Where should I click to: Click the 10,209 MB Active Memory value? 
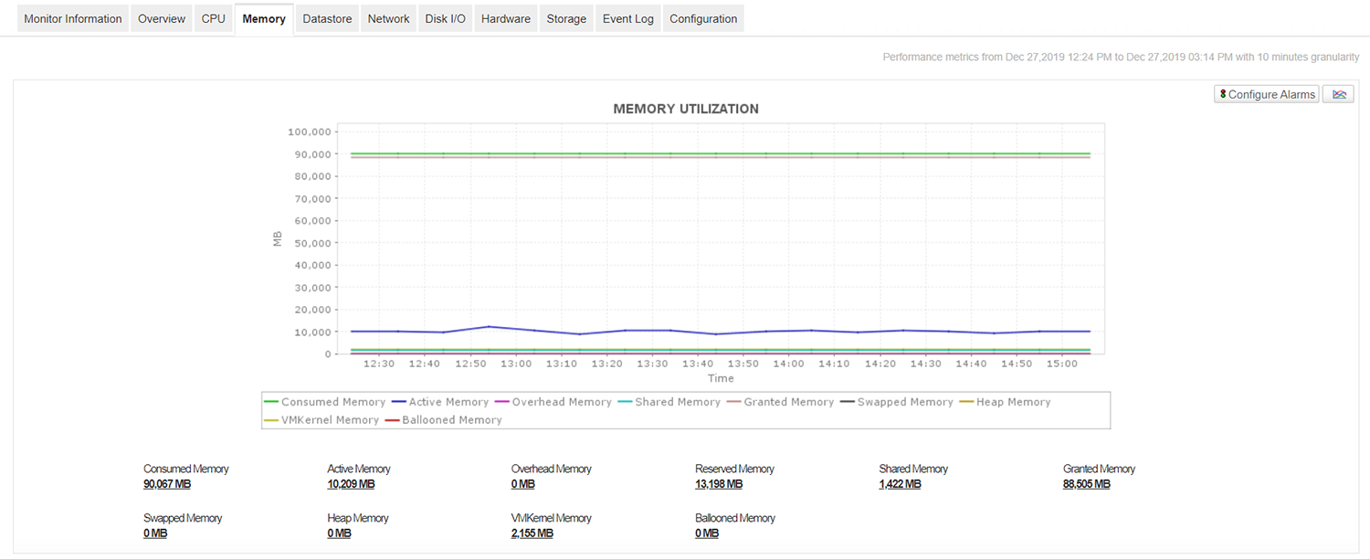click(x=351, y=483)
